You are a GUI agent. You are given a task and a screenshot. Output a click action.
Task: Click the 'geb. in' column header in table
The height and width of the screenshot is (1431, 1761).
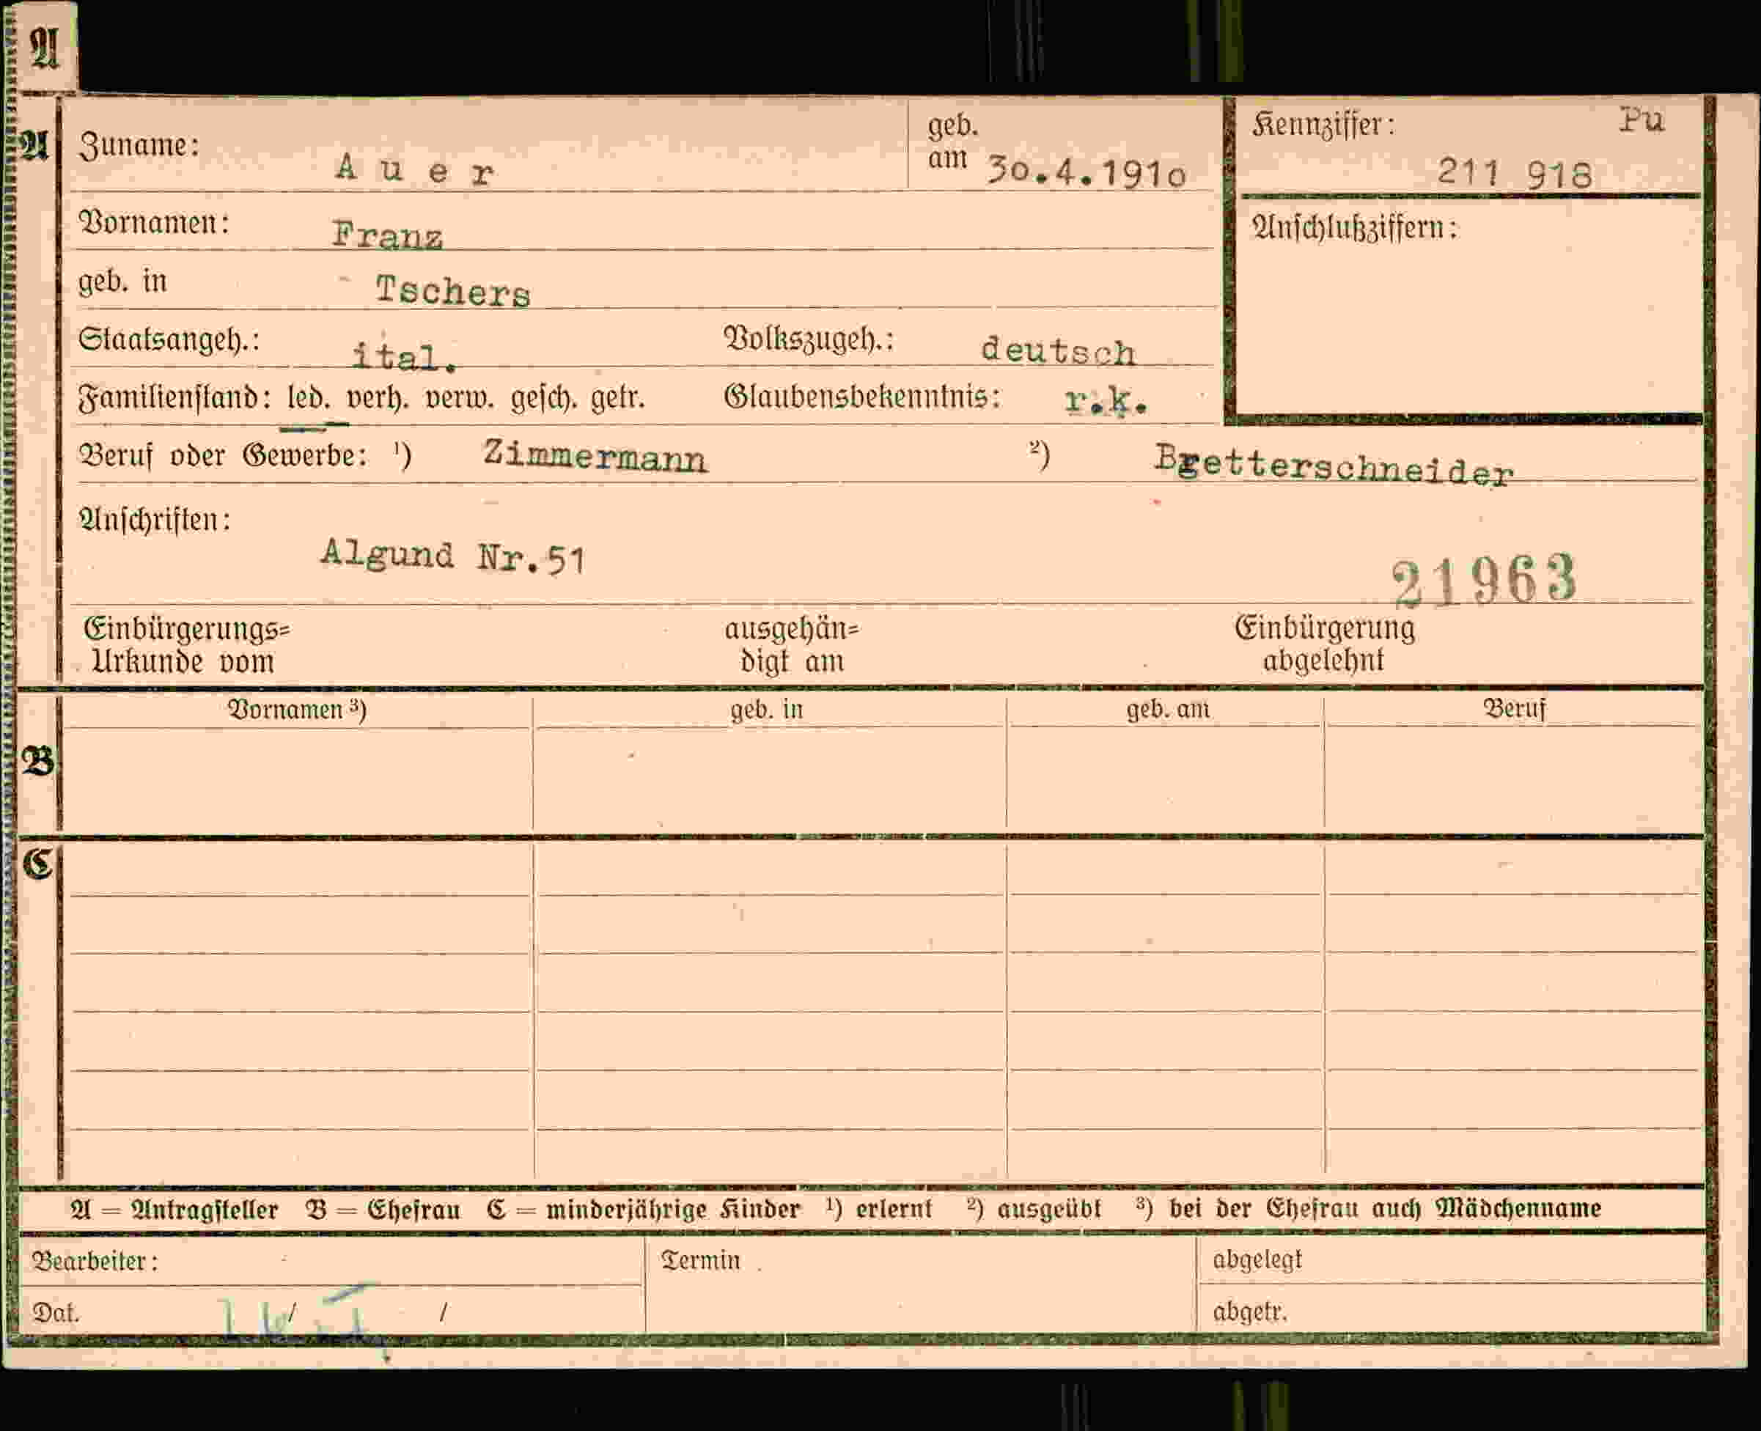pos(766,710)
